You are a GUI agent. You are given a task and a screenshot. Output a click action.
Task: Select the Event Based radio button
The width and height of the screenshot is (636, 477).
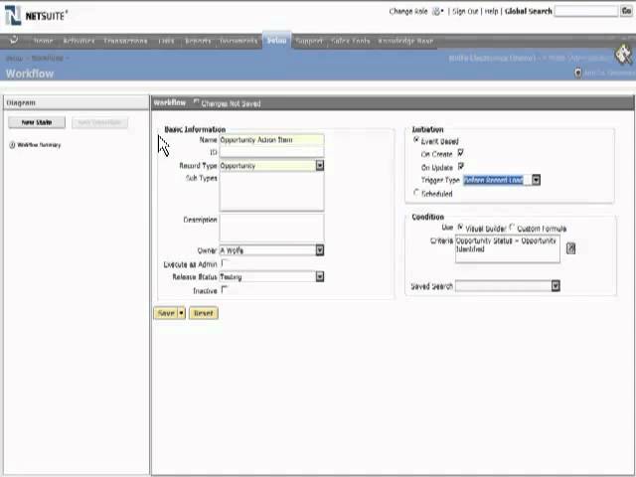(415, 140)
